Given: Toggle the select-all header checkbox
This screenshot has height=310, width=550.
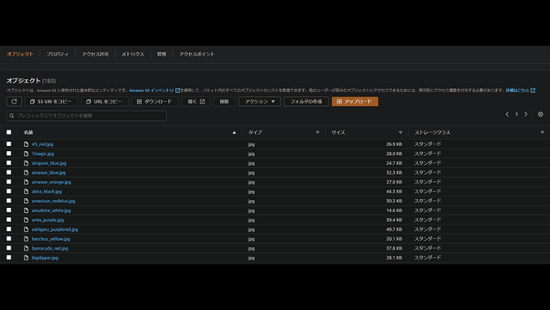Looking at the screenshot, I should [9, 132].
